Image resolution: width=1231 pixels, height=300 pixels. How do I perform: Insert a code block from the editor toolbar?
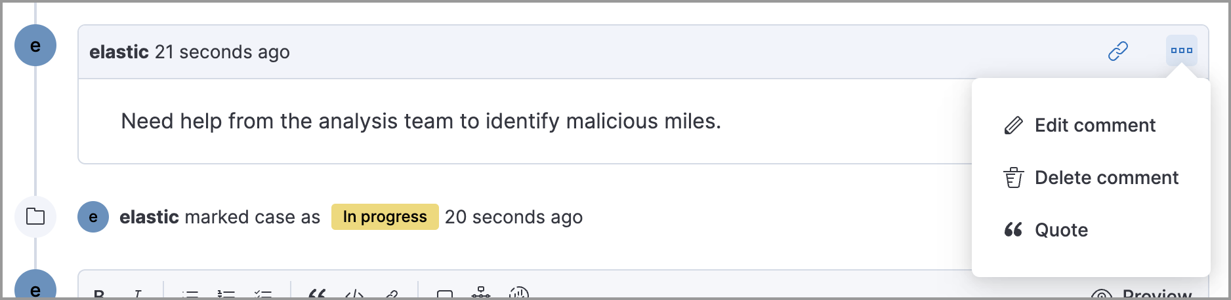354,295
